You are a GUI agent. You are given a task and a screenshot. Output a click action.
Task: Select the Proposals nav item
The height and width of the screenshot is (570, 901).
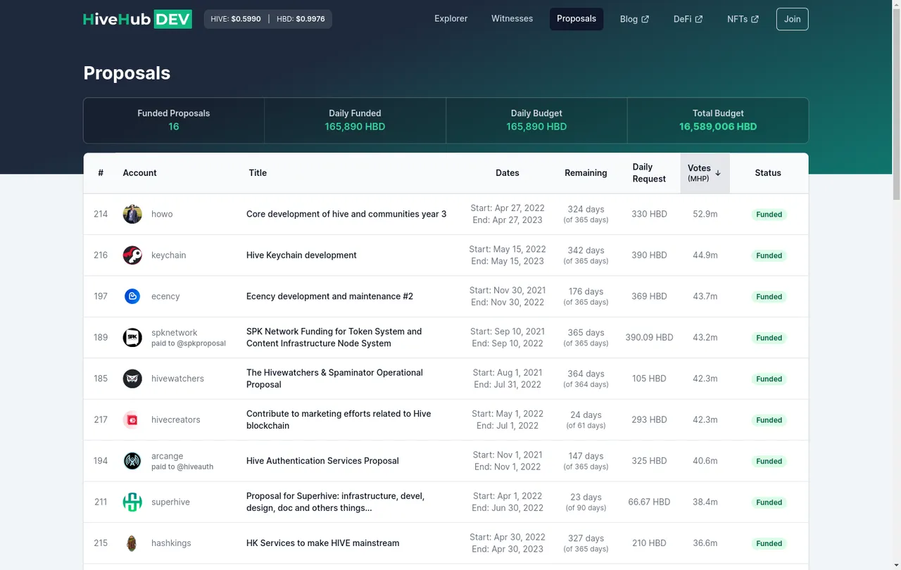[x=576, y=19]
